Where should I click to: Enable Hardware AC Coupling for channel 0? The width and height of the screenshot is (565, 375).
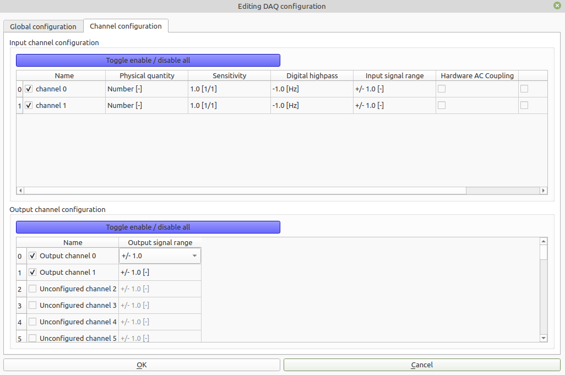[x=442, y=89]
